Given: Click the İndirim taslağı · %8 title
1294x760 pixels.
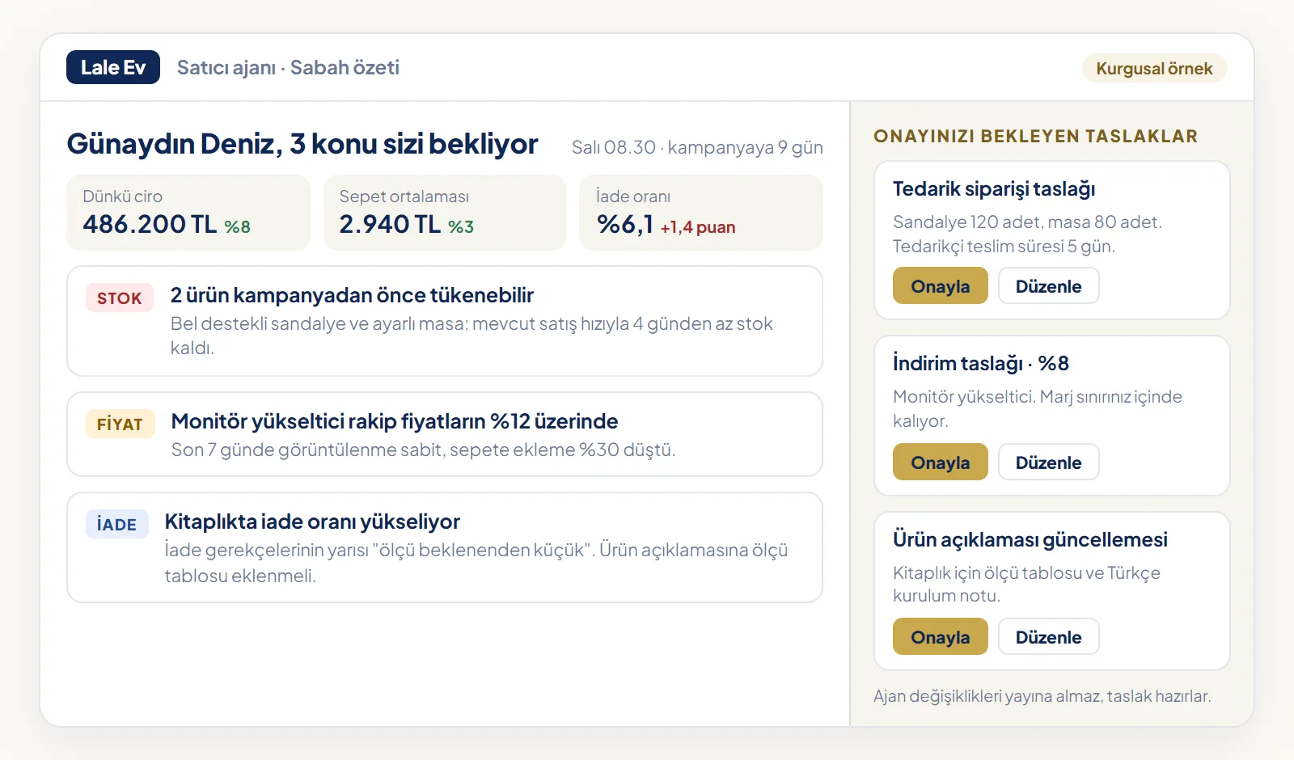Looking at the screenshot, I should click(981, 364).
